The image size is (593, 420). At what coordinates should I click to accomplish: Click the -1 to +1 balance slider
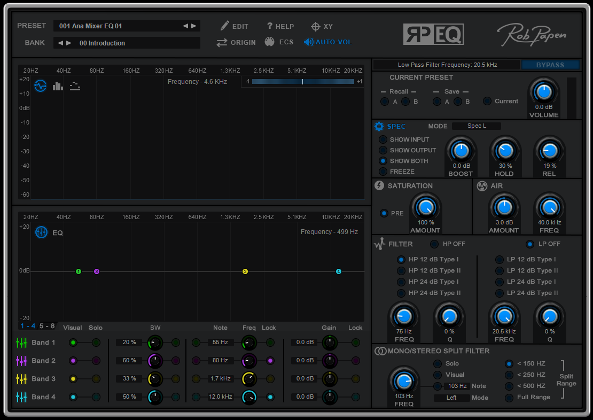pos(303,82)
